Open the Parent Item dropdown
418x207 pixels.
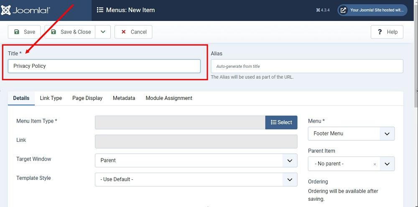pyautogui.click(x=351, y=164)
